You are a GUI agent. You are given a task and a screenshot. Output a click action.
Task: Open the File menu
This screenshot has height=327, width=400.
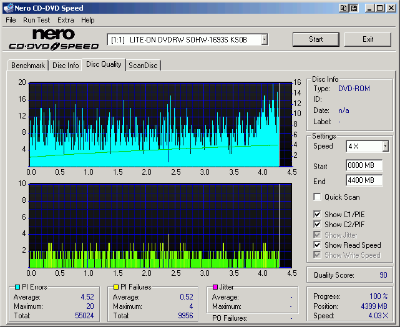click(x=11, y=20)
